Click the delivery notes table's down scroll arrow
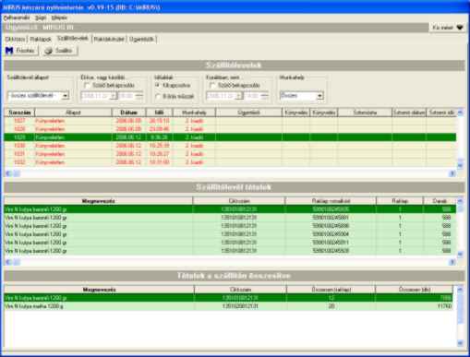The height and width of the screenshot is (357, 470). tap(460, 165)
